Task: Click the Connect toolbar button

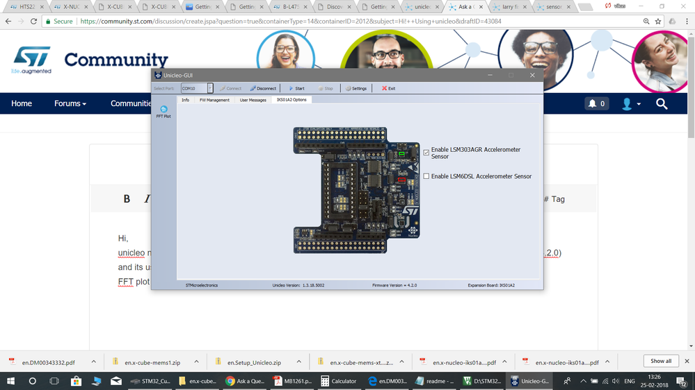Action: pos(230,88)
